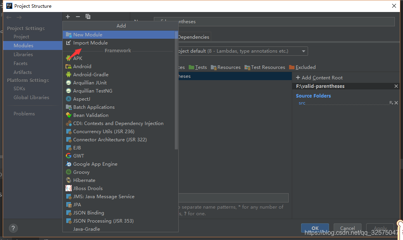This screenshot has width=403, height=240.
Task: Unmark the src source folder
Action: [x=396, y=103]
